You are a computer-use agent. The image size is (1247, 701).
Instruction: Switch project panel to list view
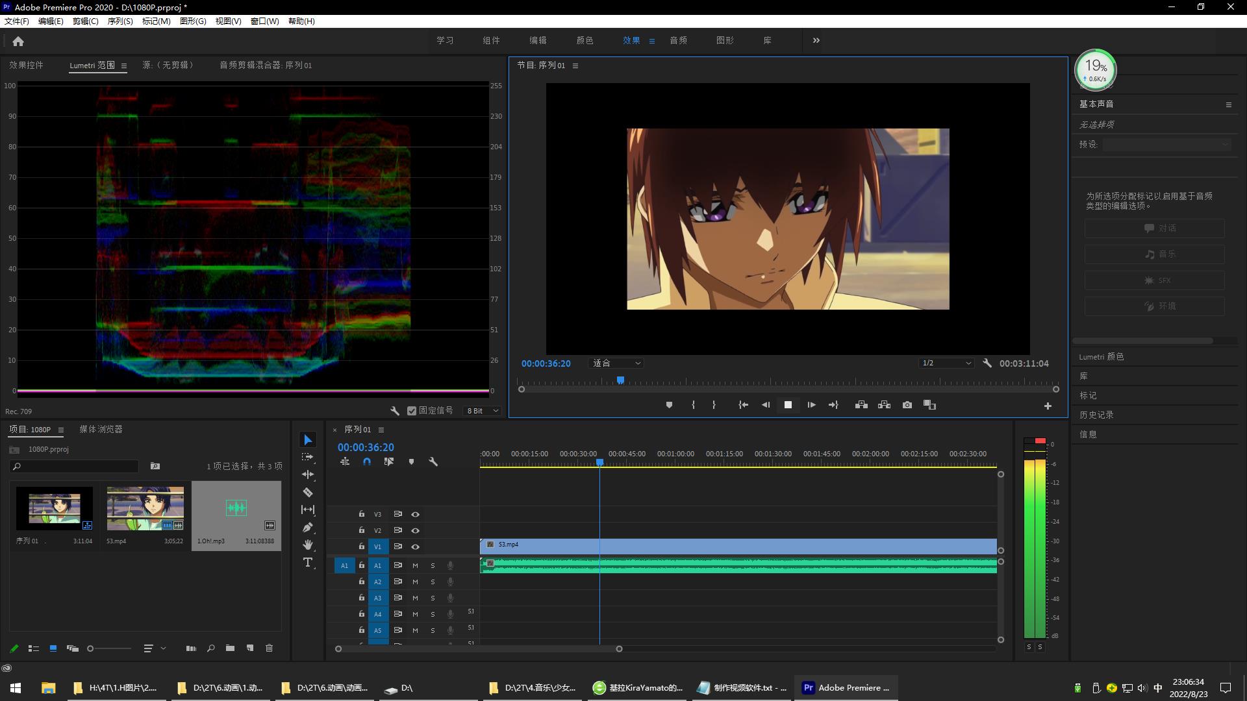pyautogui.click(x=34, y=648)
